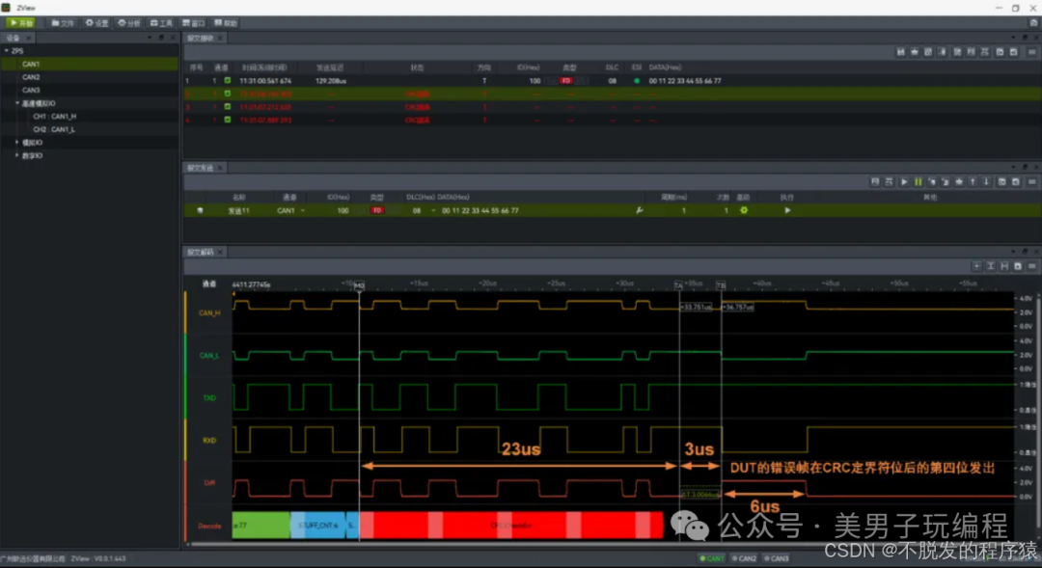This screenshot has width=1042, height=568.
Task: Click the move-down arrow icon in the send toolbar
Action: (987, 182)
